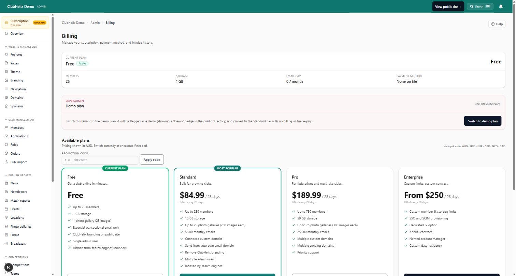The height and width of the screenshot is (276, 516).
Task: Click the Features sparkle icon
Action: 6,55
